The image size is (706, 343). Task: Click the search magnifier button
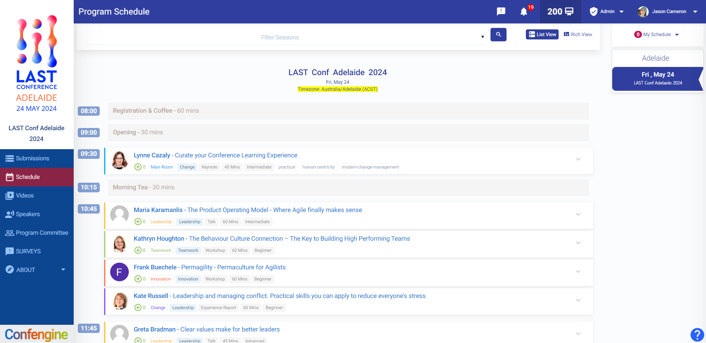click(x=498, y=35)
